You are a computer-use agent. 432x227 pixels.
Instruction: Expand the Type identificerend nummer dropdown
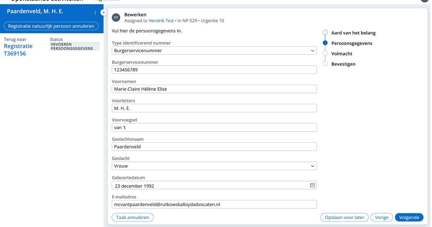pos(214,51)
